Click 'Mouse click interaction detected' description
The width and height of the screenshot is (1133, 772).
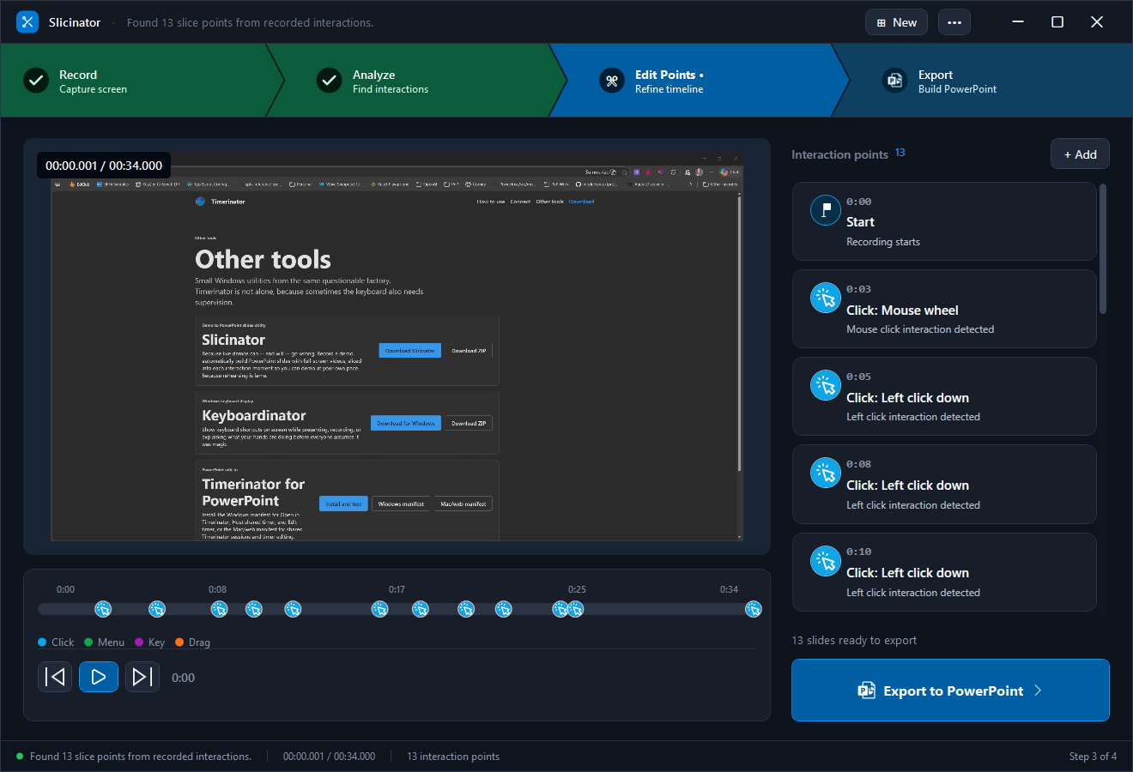click(920, 329)
